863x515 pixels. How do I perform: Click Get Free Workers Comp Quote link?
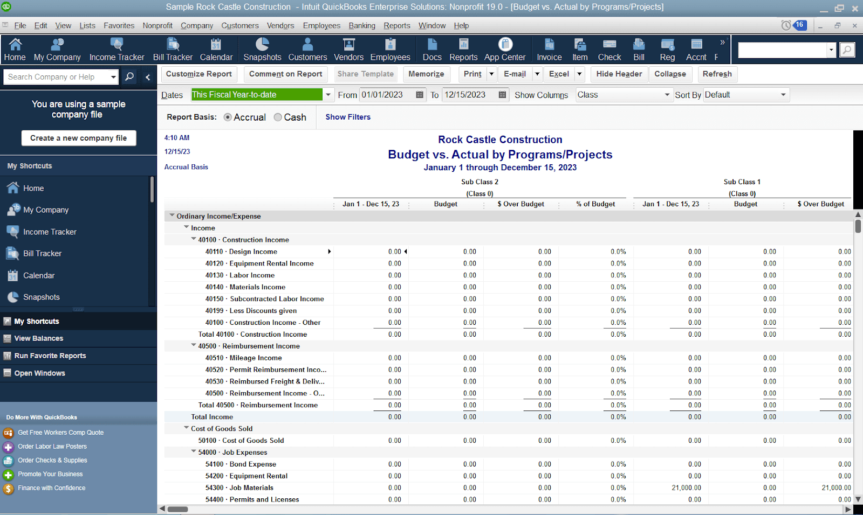coord(60,433)
